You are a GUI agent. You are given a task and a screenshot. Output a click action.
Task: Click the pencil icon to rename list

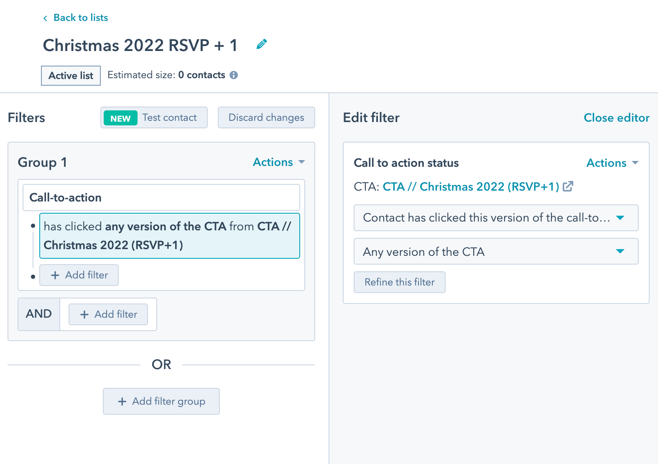tap(262, 44)
